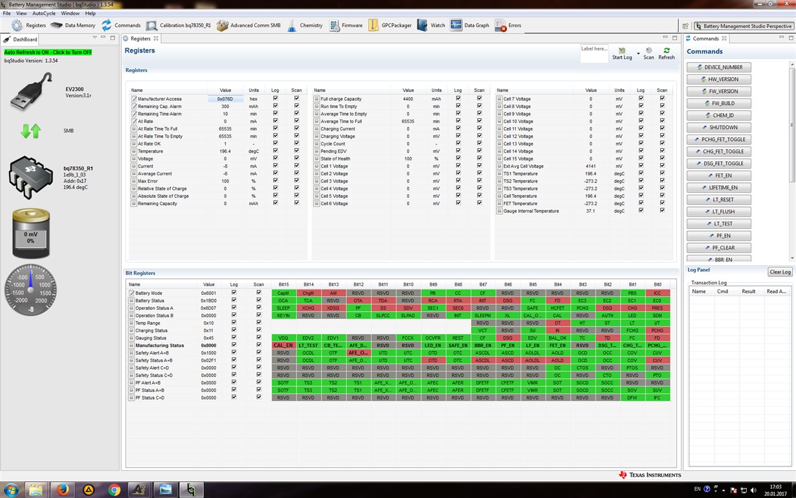Click the Label here input field
The image size is (796, 498).
click(x=594, y=54)
